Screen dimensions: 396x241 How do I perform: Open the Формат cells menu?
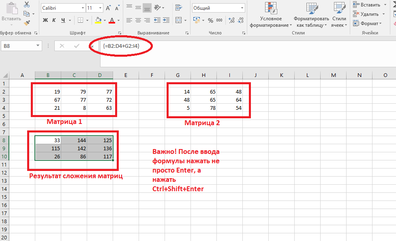367,23
